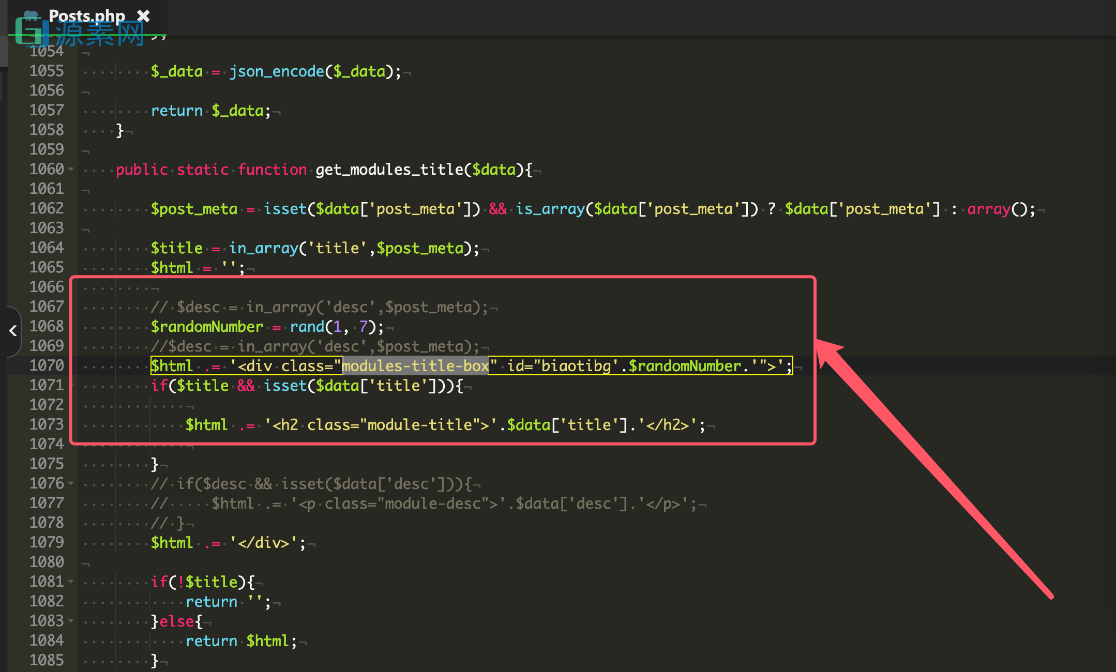Click get_modules_title function name
Viewport: 1116px width, 672px height.
click(389, 170)
